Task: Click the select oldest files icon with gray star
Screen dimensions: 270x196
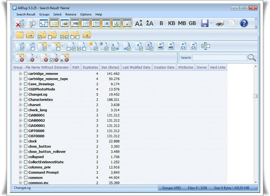Action: [104, 46]
